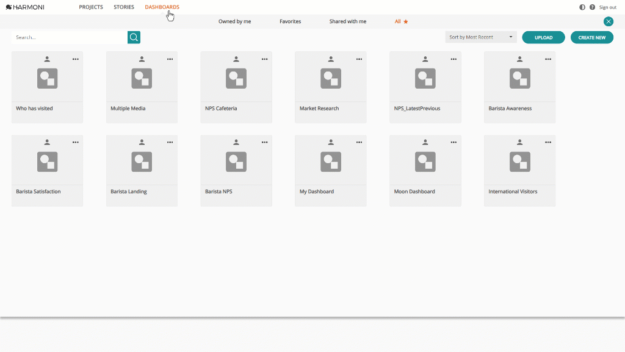
Task: Open the Barista NPS dashboard thumbnail
Action: [236, 161]
